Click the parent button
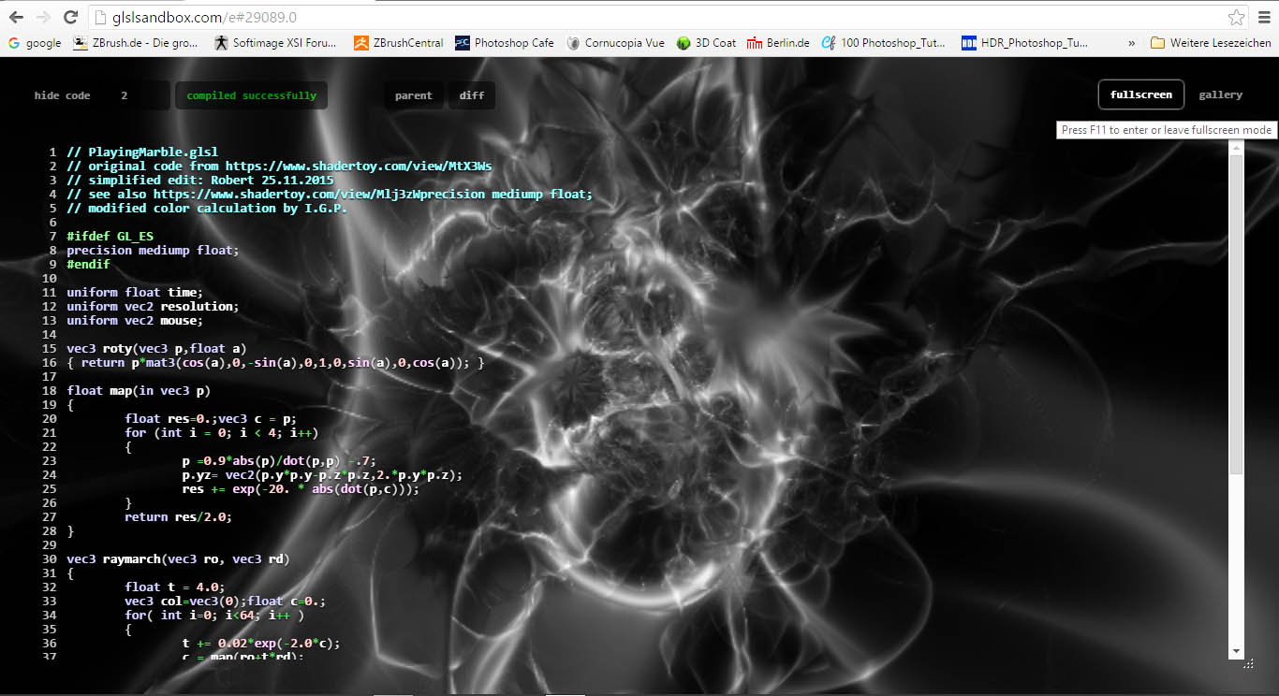Screen dimensions: 1279x696 click(413, 95)
